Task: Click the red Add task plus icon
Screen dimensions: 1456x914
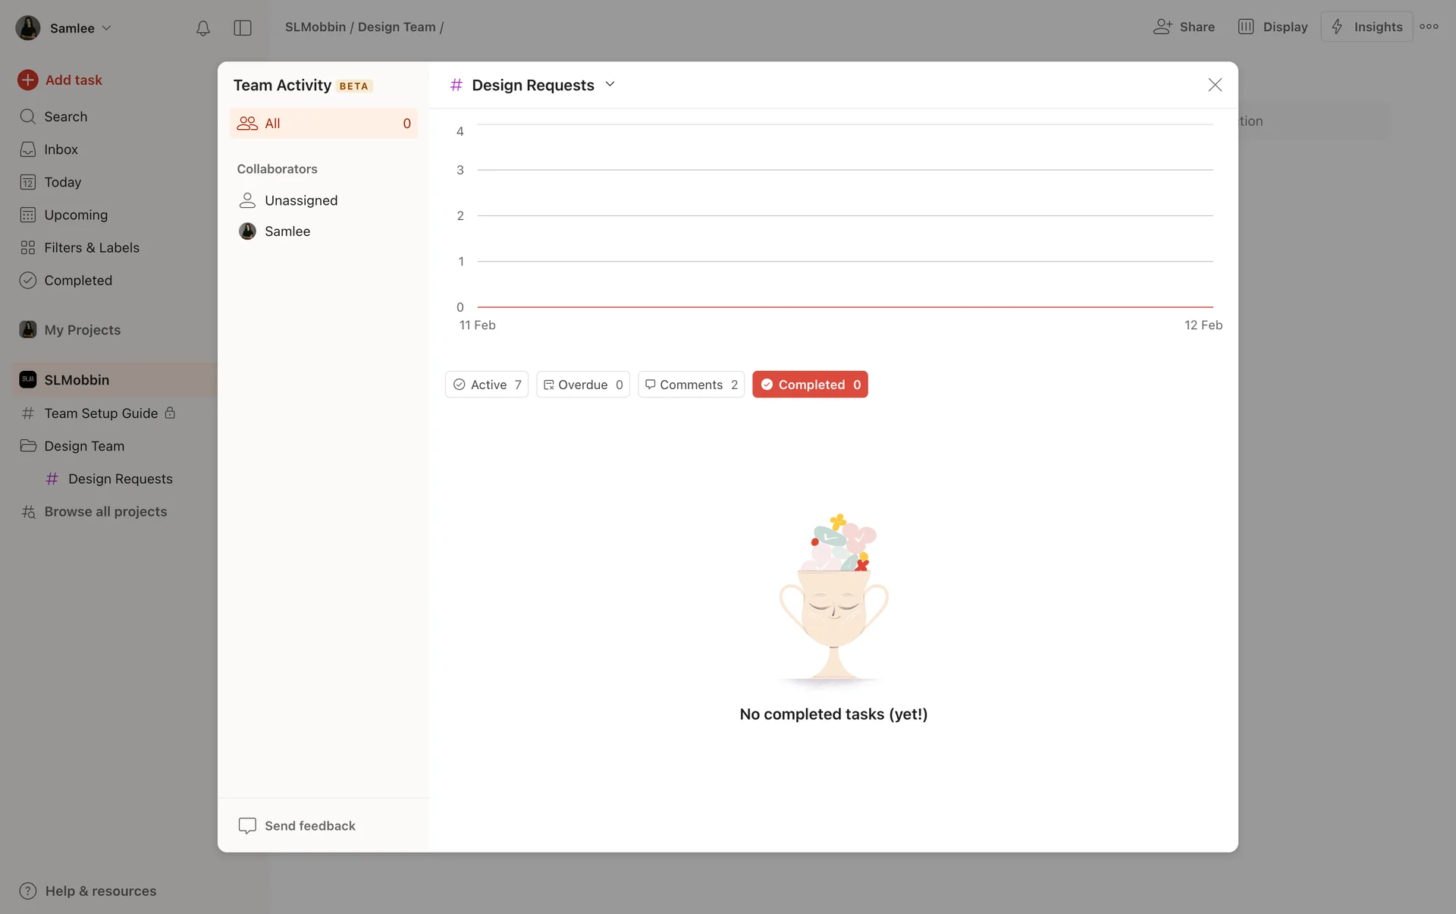Action: tap(28, 80)
